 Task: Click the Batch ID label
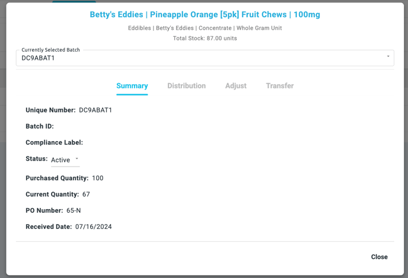(x=40, y=126)
